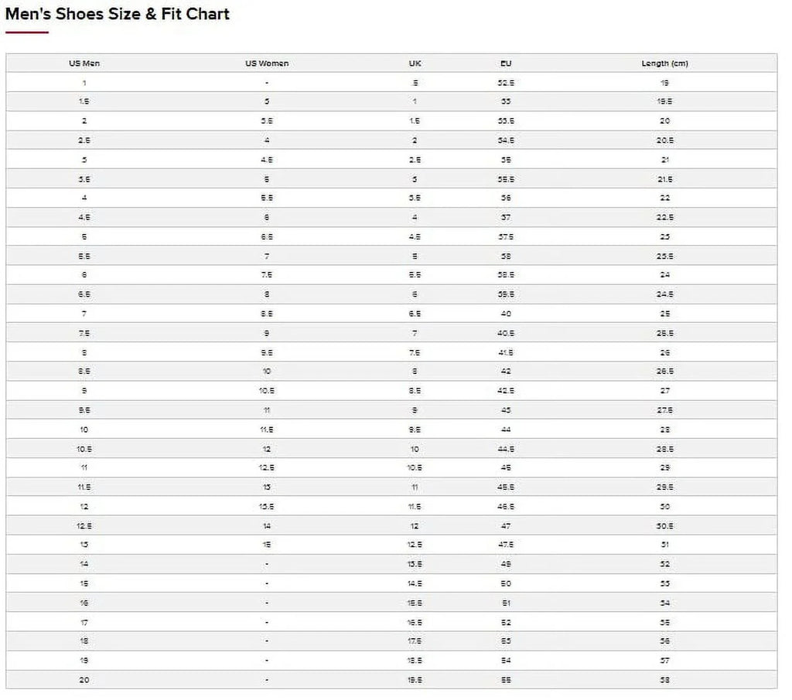
Task: Select EU size 34.5 cell
Action: pyautogui.click(x=506, y=141)
